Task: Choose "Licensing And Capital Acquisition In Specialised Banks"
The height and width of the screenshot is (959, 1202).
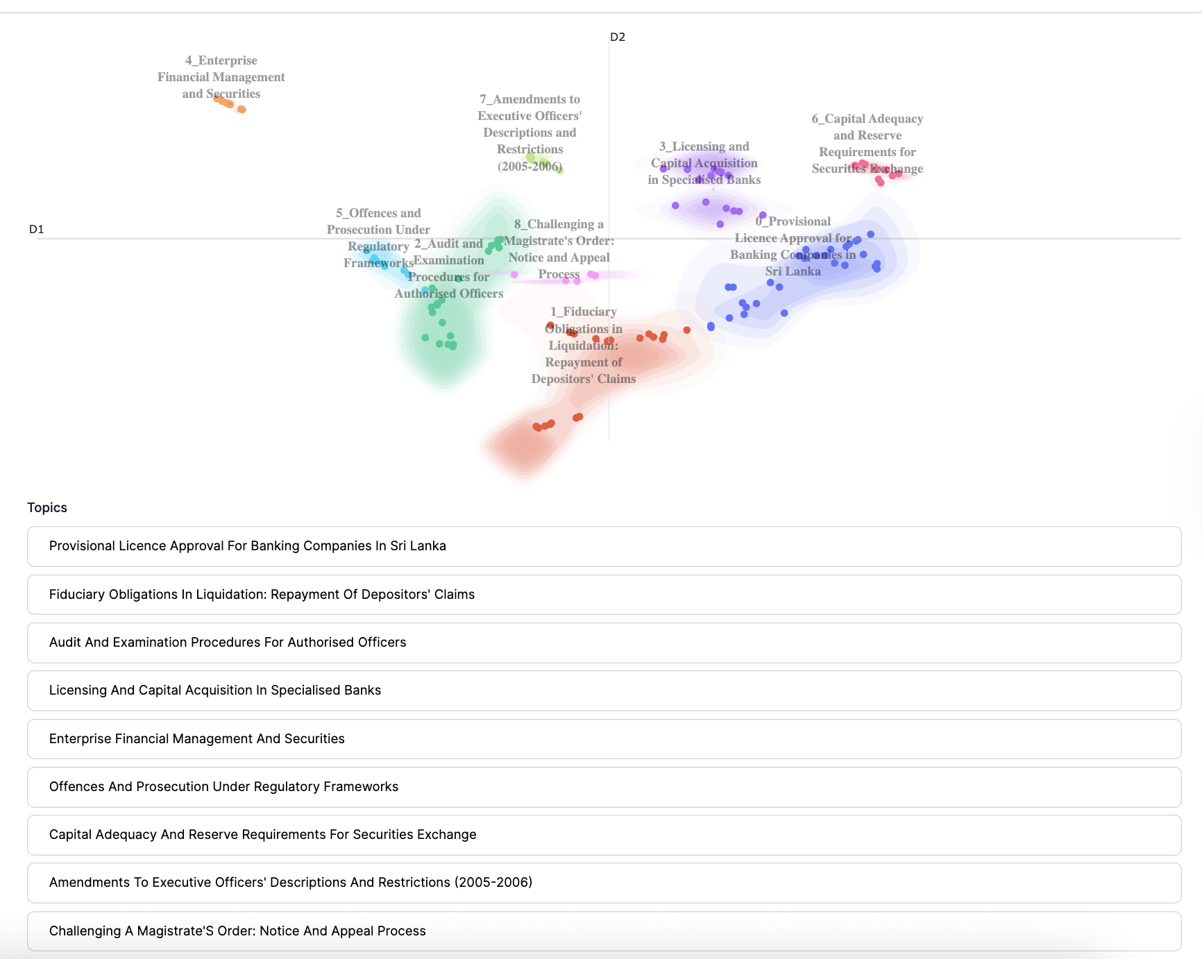Action: 214,690
